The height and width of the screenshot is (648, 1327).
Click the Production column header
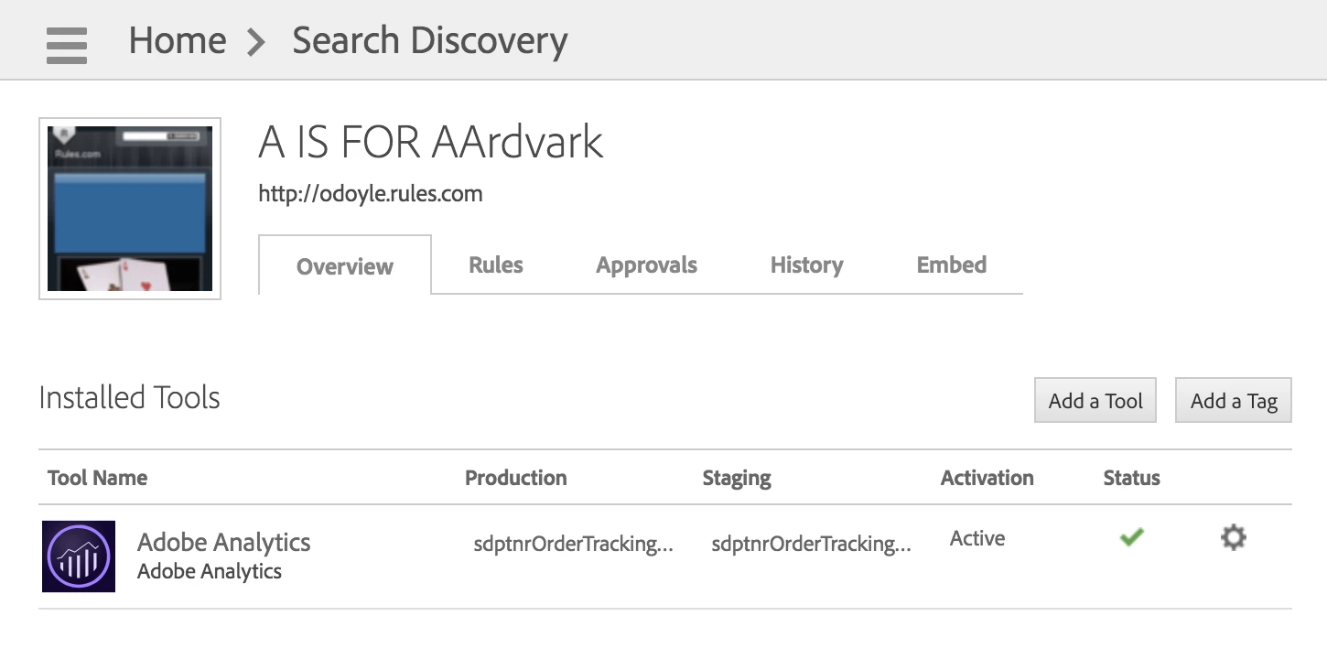[516, 478]
